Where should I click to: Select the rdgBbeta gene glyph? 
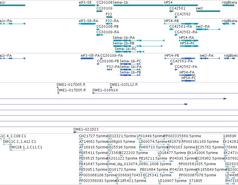(x=228, y=5)
